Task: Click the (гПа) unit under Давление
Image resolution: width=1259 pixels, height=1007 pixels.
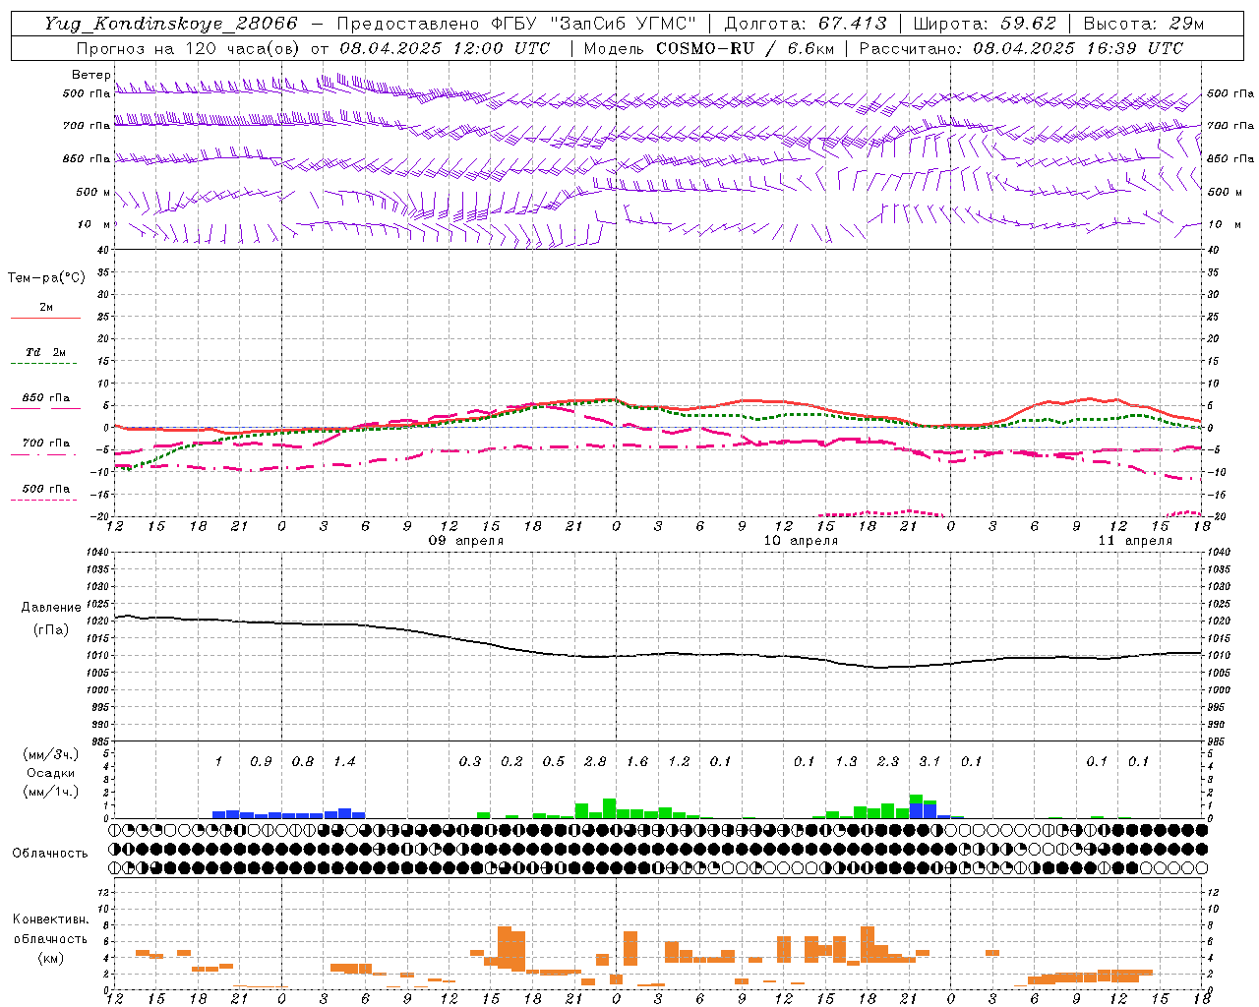Action: [51, 629]
